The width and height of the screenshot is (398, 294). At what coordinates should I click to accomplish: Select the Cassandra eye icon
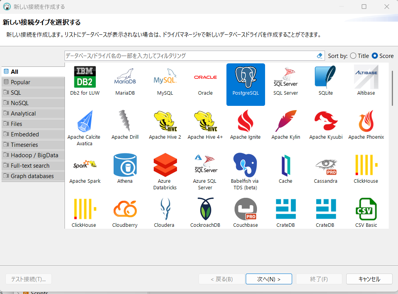(x=326, y=165)
